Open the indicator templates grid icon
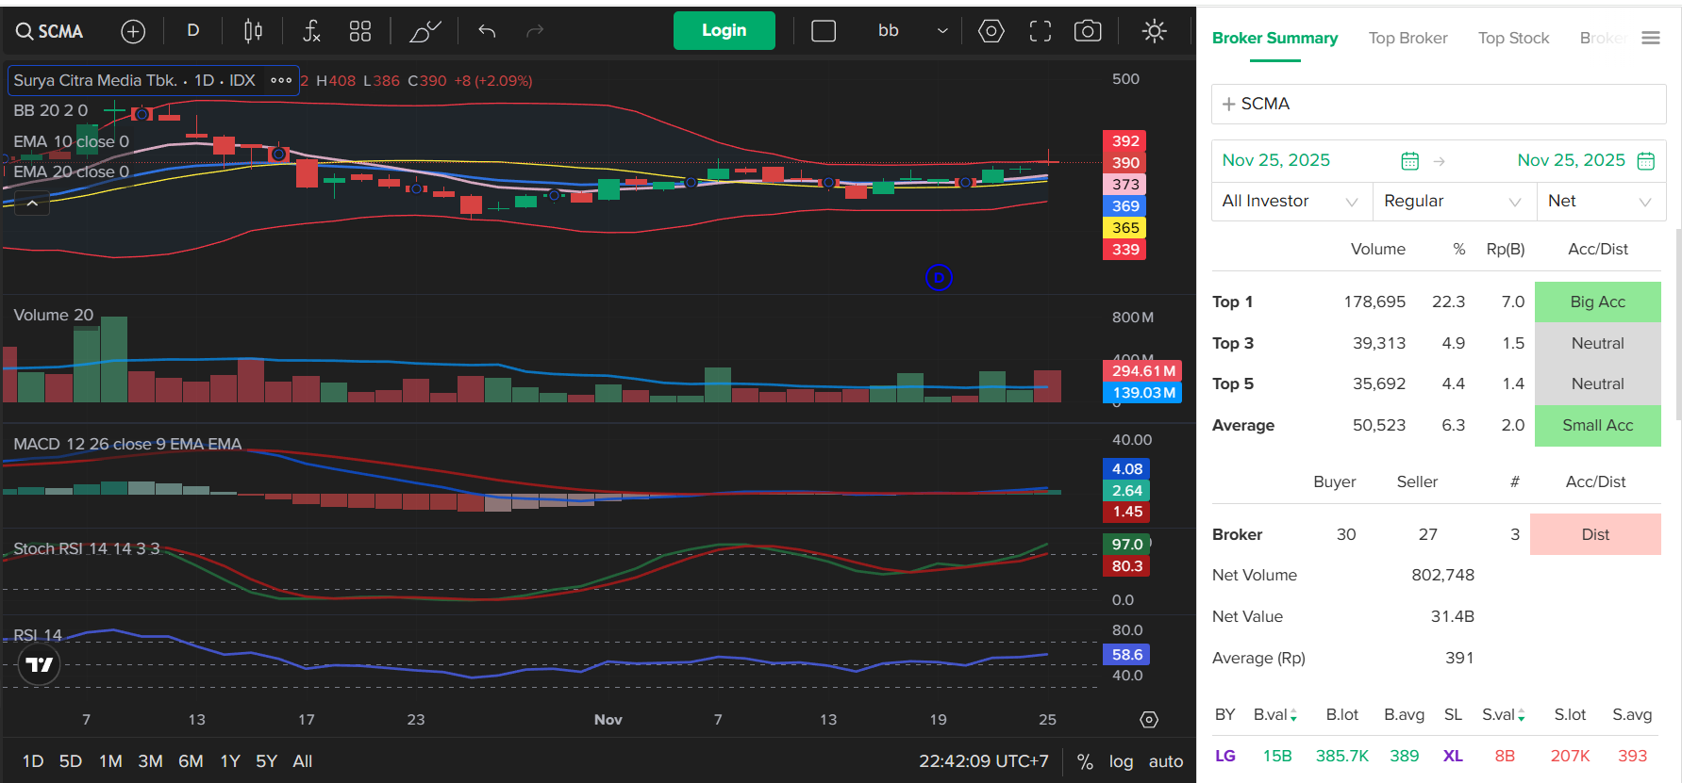Screen dimensions: 1682x783 360,31
